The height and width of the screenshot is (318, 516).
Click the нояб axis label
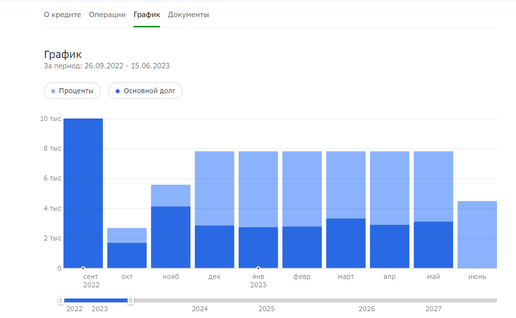point(171,277)
